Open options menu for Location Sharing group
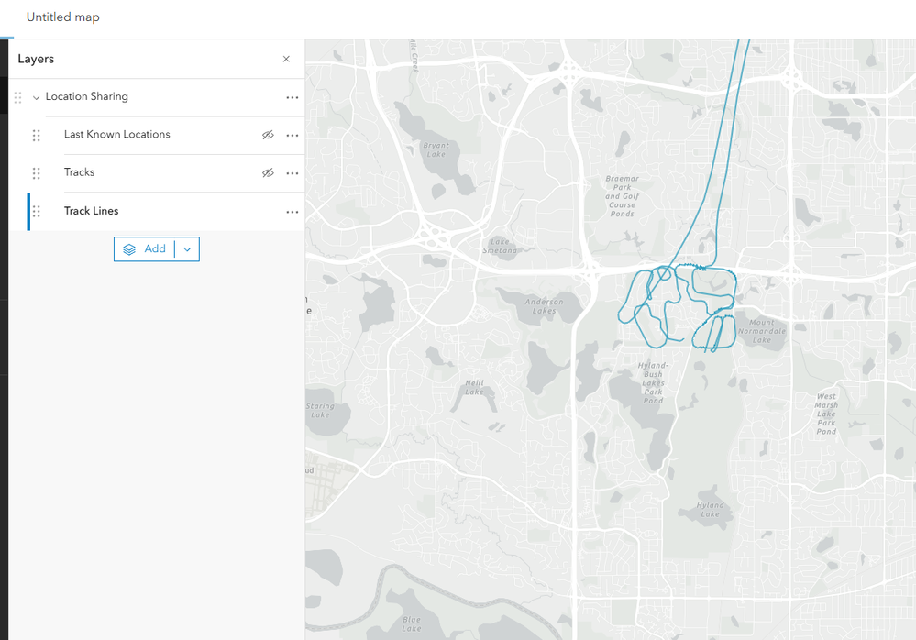This screenshot has height=640, width=916. click(x=292, y=97)
